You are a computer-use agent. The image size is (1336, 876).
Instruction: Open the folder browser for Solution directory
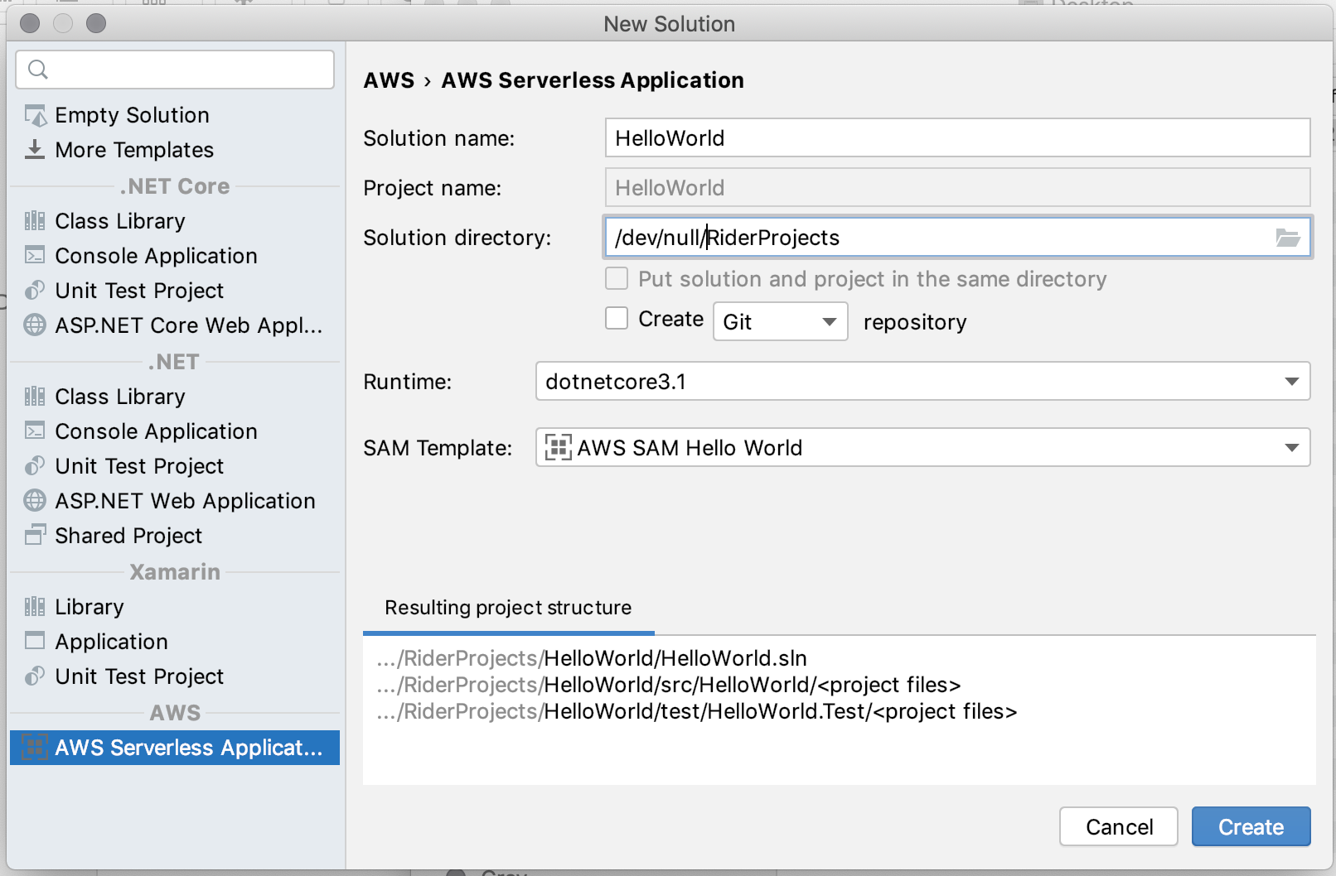(1287, 238)
